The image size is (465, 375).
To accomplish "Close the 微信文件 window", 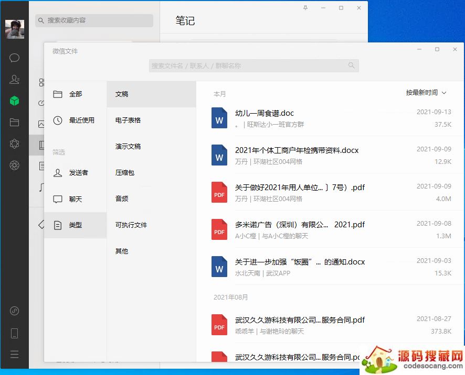I will [x=455, y=49].
